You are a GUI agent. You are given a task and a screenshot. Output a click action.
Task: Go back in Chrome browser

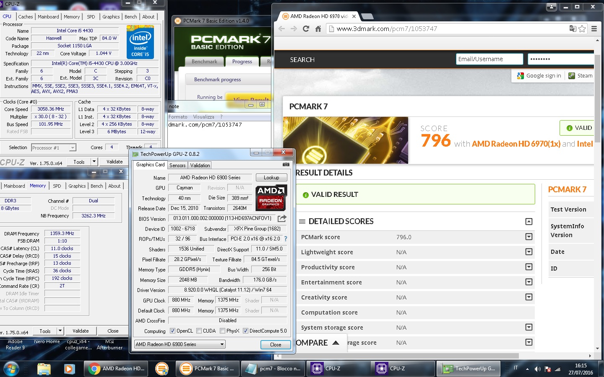[281, 28]
